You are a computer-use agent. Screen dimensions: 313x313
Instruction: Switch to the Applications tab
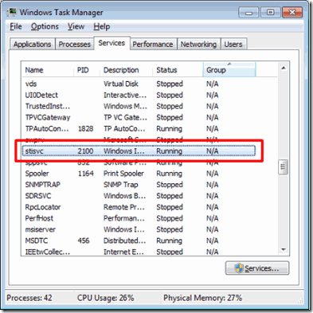[x=33, y=44]
